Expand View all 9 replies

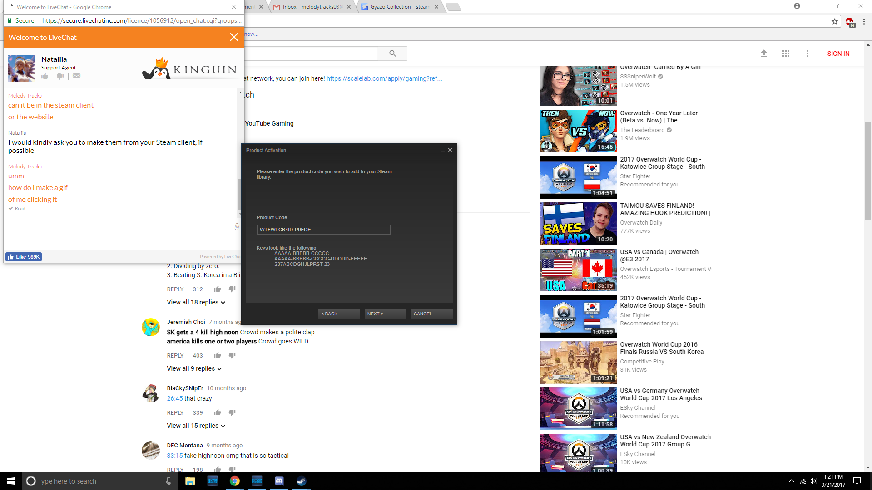pyautogui.click(x=194, y=368)
